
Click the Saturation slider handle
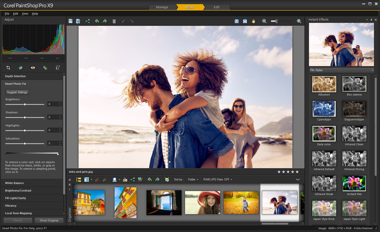coord(25,144)
